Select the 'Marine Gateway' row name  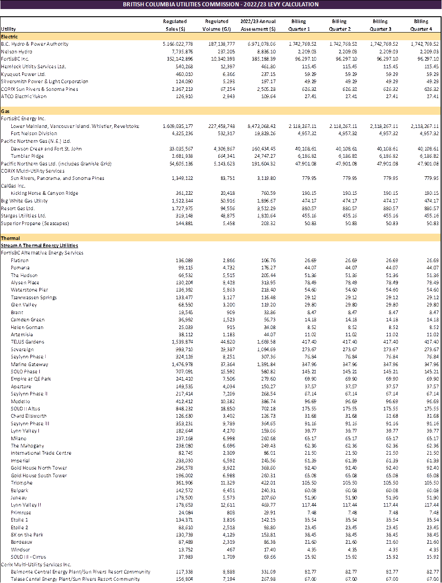29,364
